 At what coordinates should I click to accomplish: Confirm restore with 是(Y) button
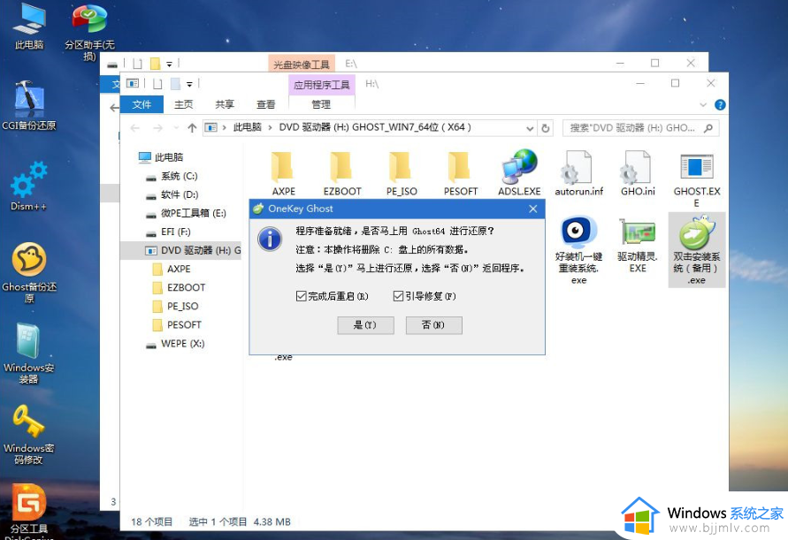coord(365,325)
